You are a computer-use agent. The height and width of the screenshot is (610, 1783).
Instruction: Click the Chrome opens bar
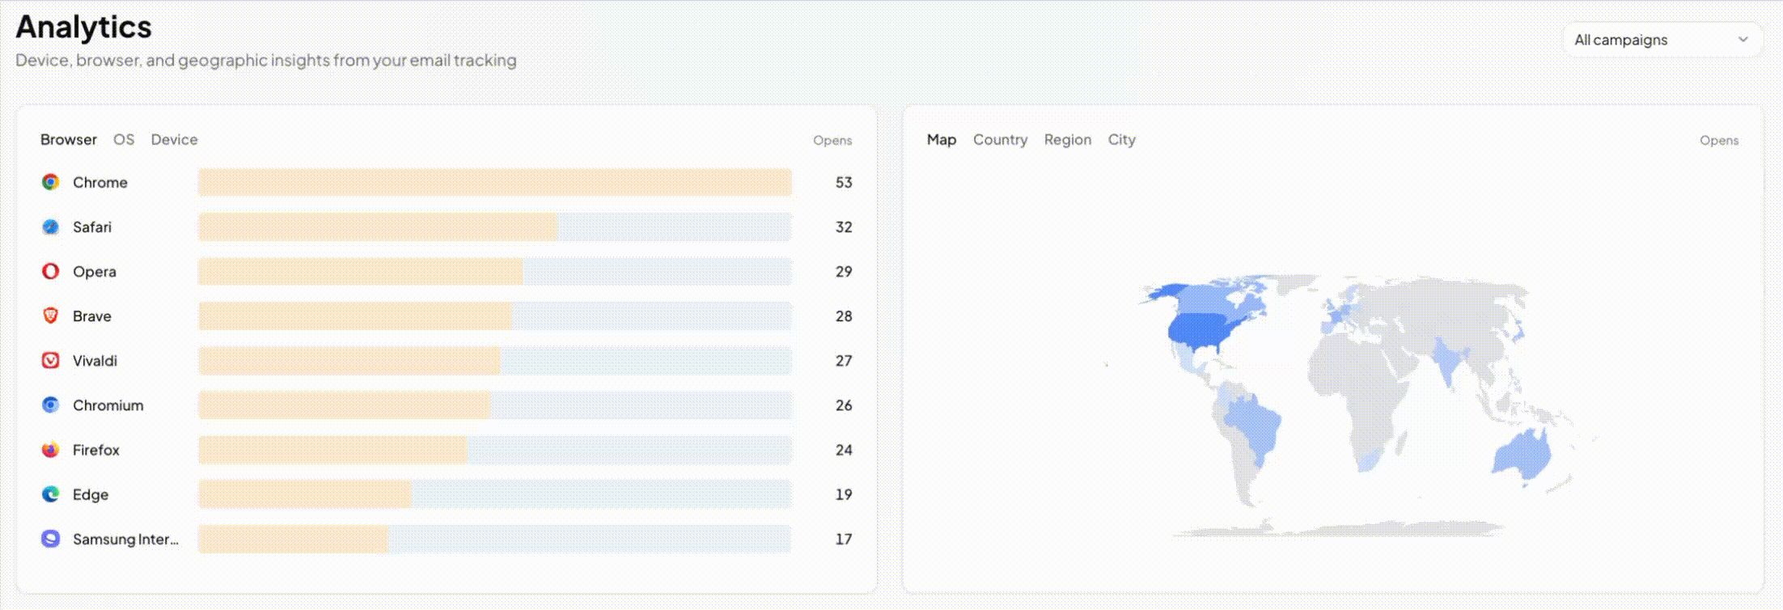(495, 182)
